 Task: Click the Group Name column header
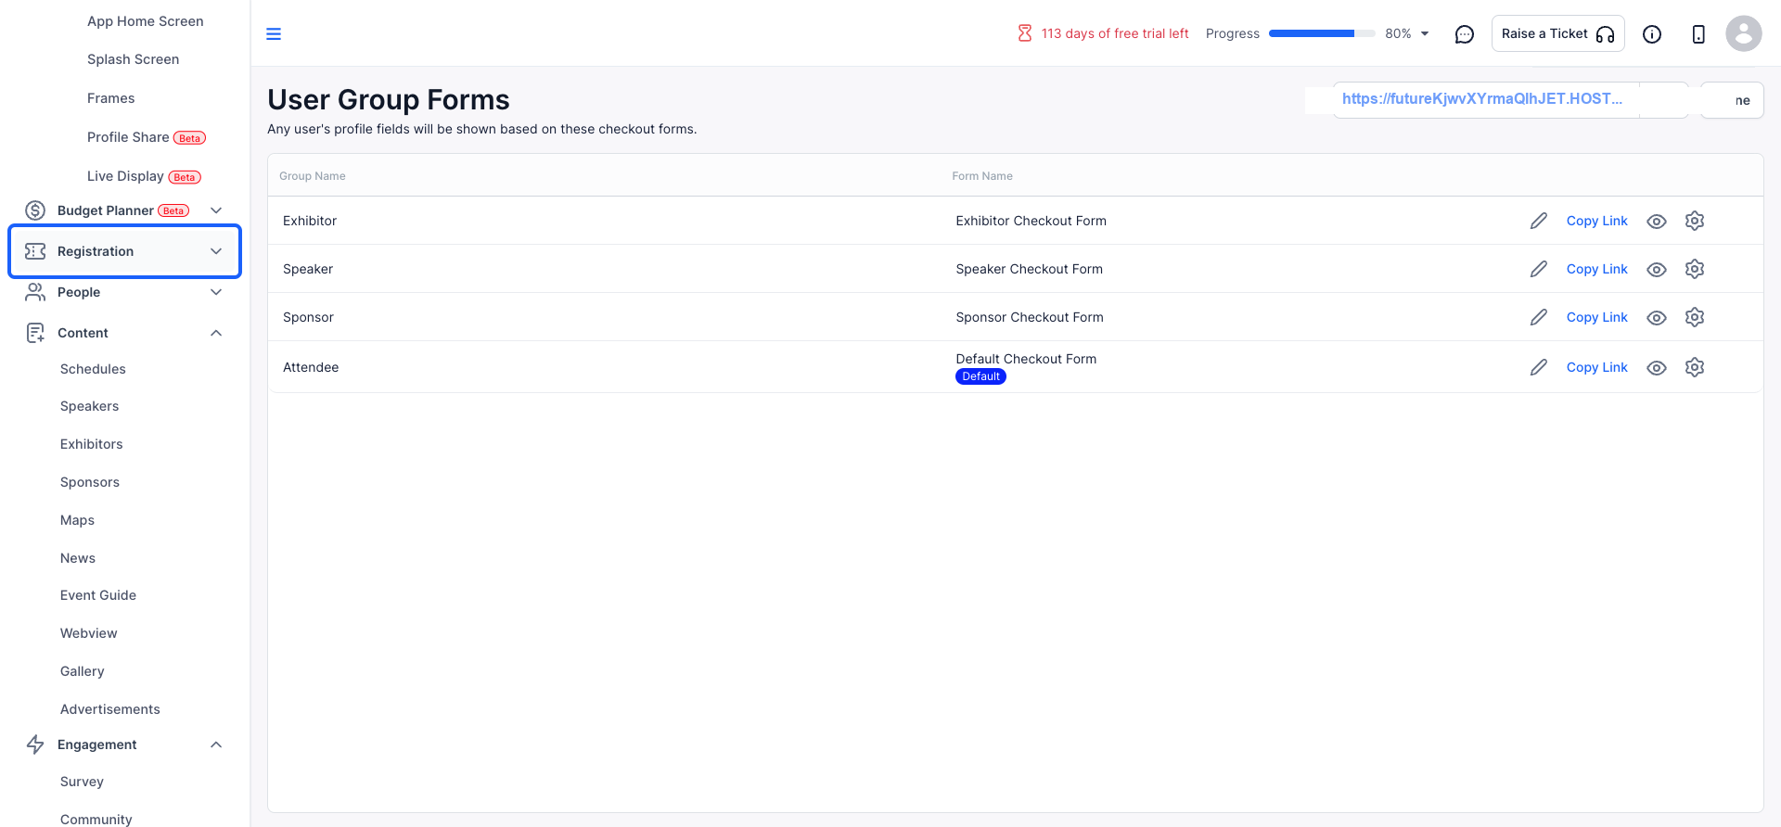[x=313, y=176]
